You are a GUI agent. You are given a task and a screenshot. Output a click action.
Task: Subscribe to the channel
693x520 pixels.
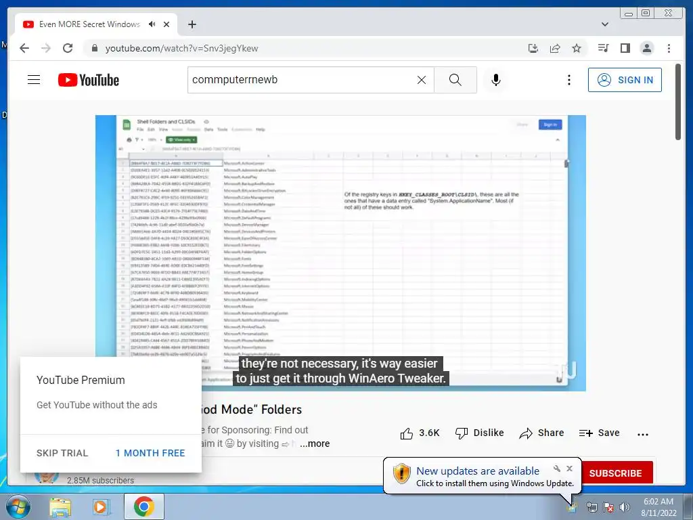616,473
